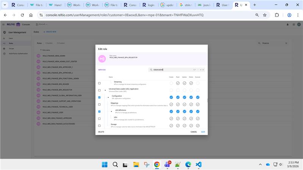The height and width of the screenshot is (170, 303).
Task: Click user avatar in Reltio header
Action: 299,24
